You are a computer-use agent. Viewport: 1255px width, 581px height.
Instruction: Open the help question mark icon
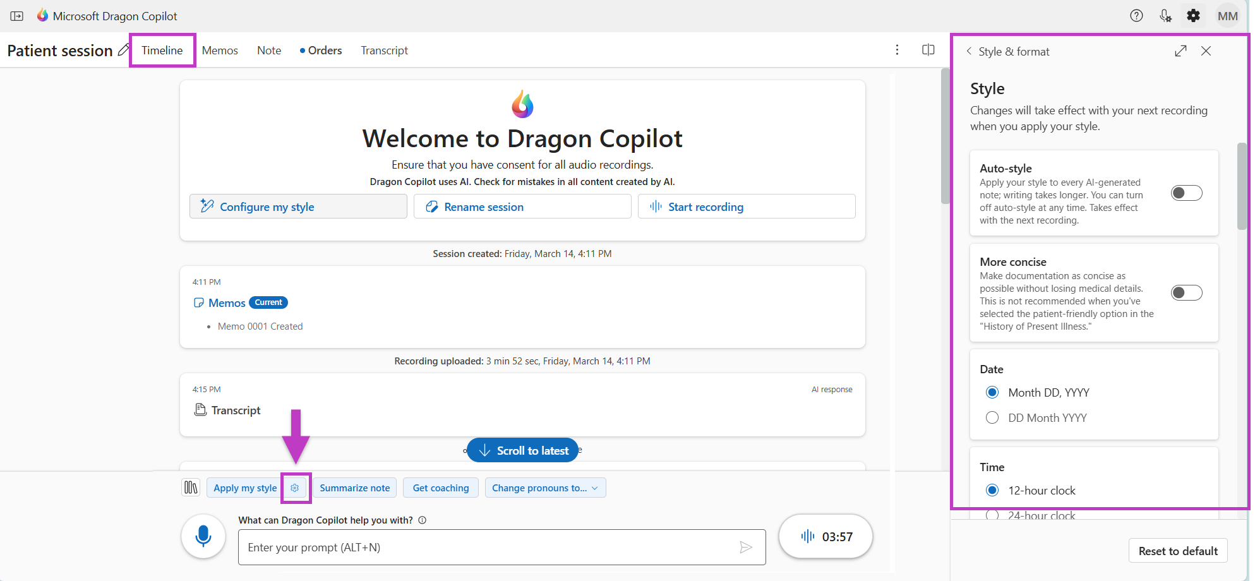click(x=1136, y=16)
